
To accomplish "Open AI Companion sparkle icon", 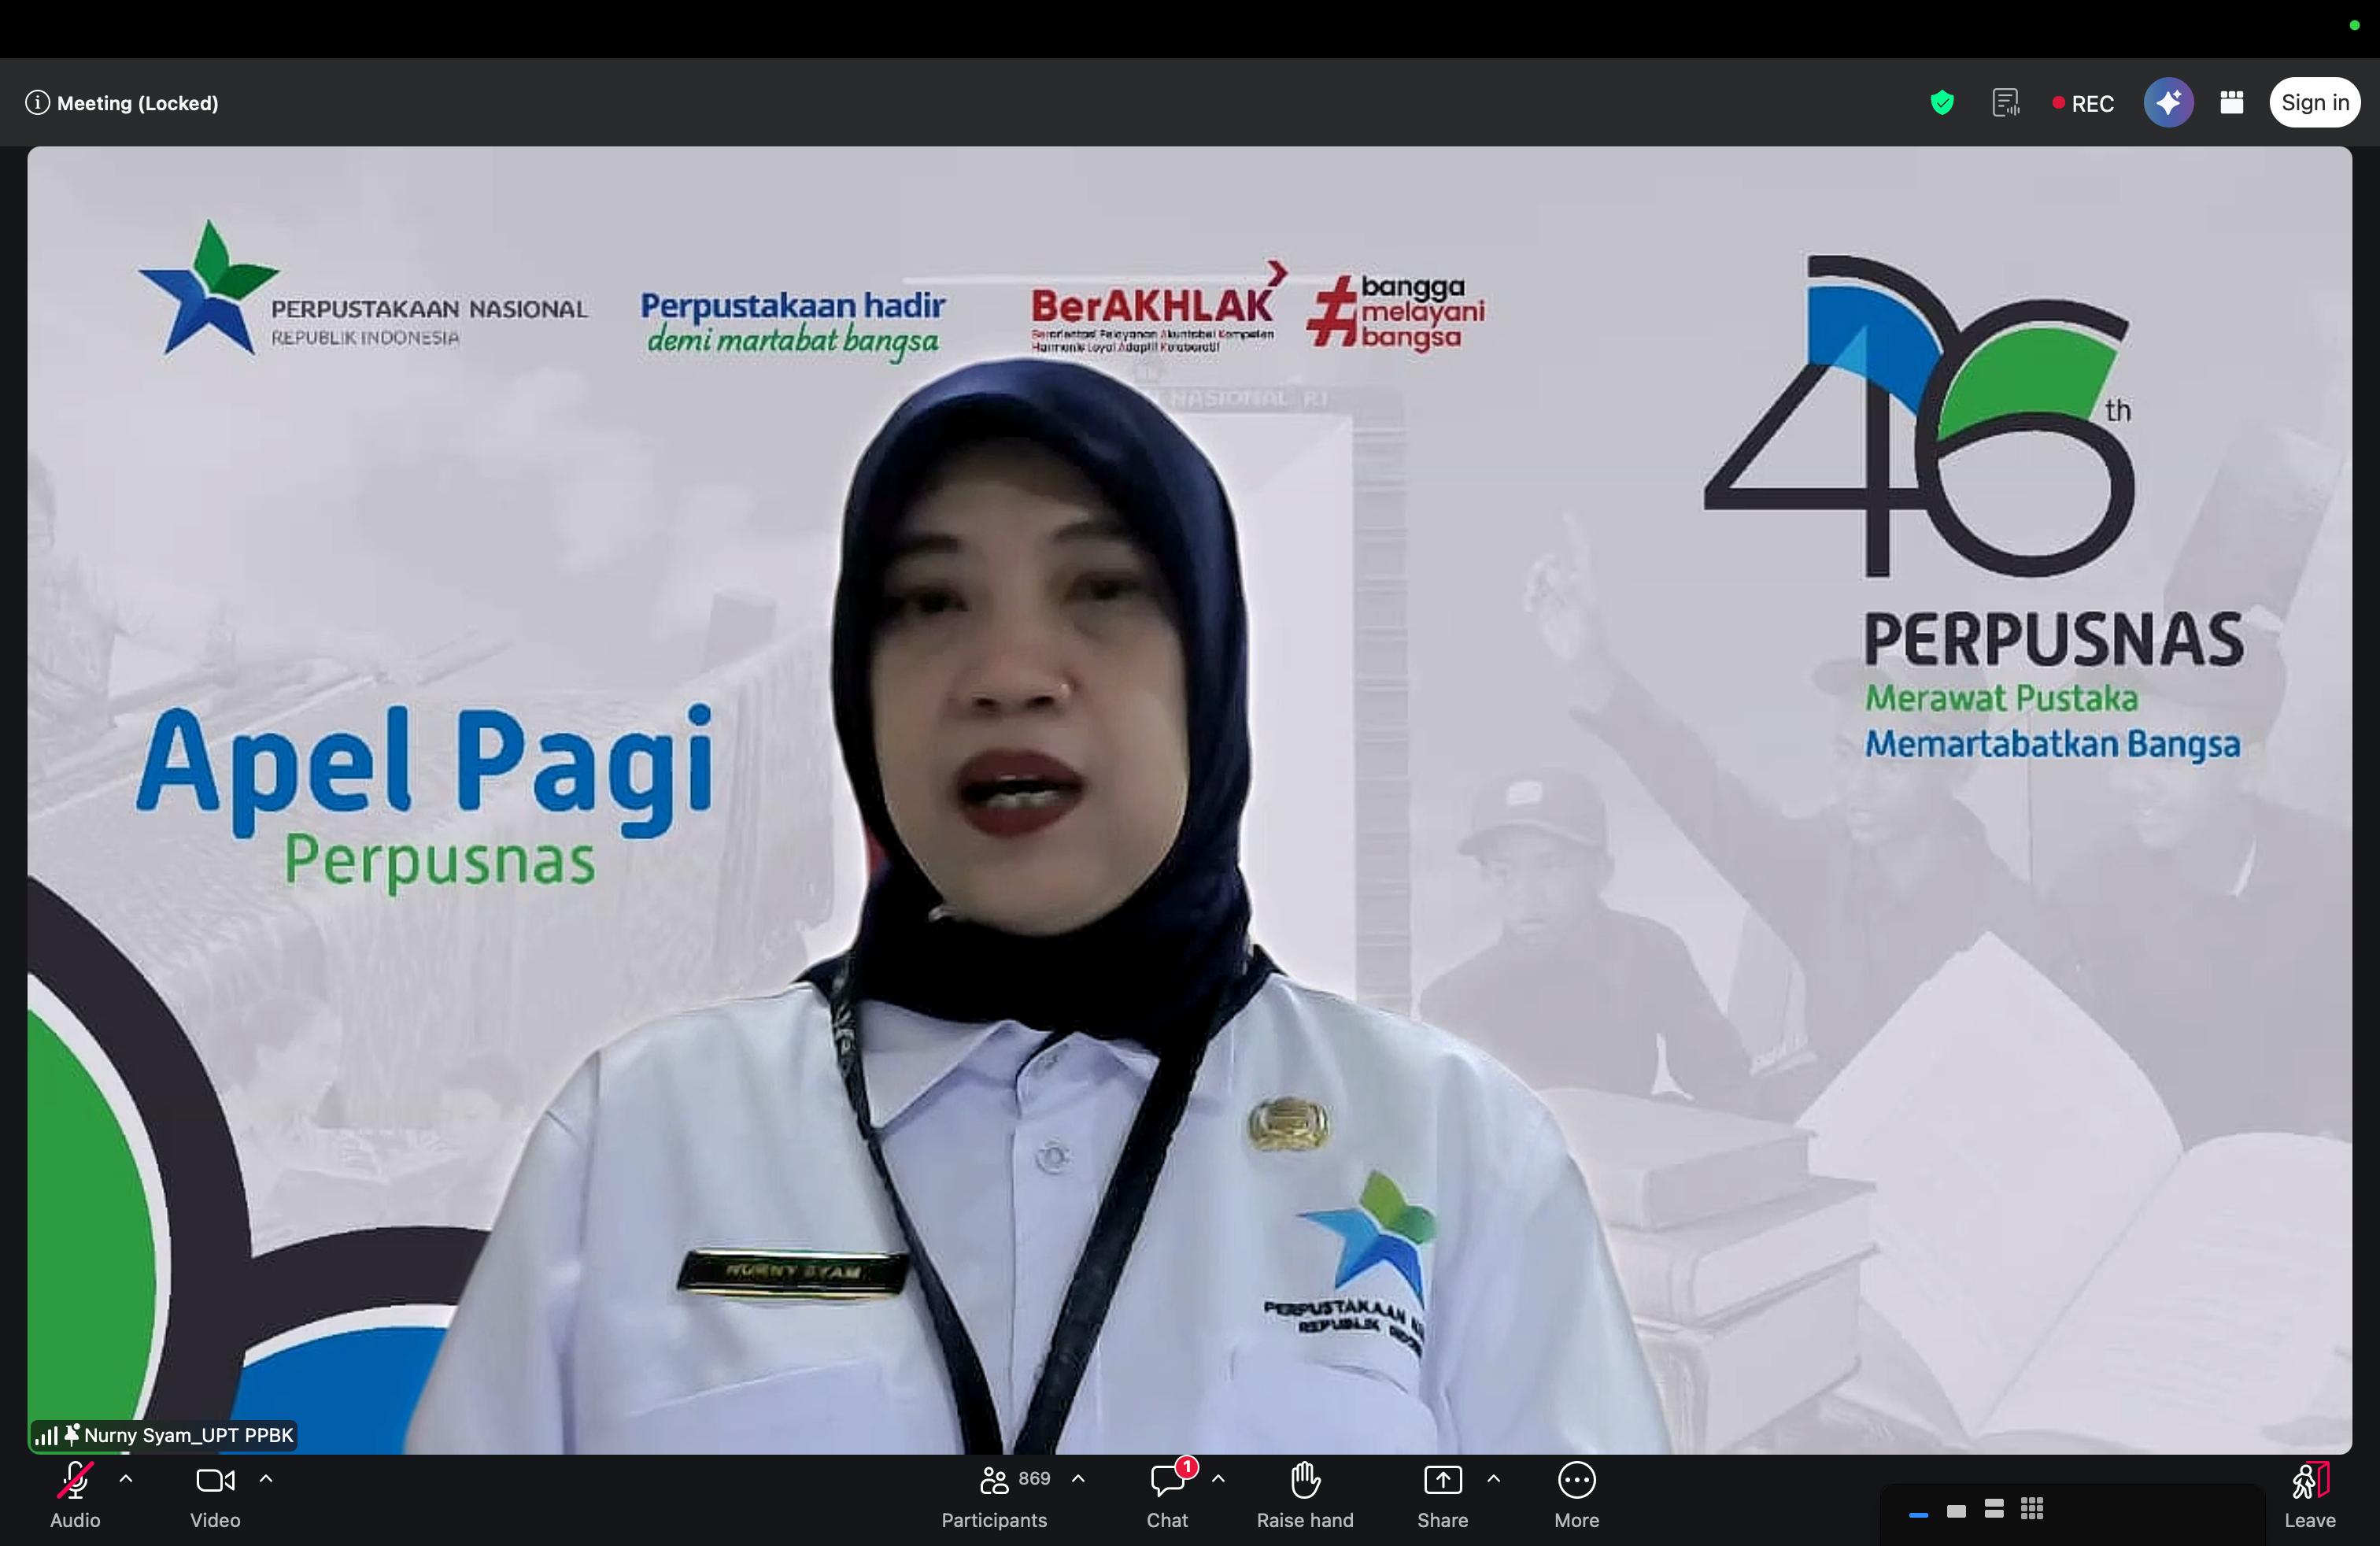I will tap(2168, 103).
